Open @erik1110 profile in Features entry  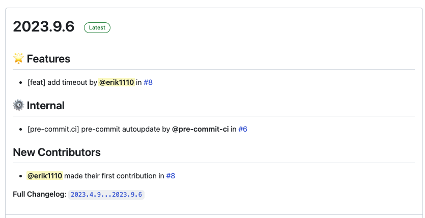tap(117, 82)
